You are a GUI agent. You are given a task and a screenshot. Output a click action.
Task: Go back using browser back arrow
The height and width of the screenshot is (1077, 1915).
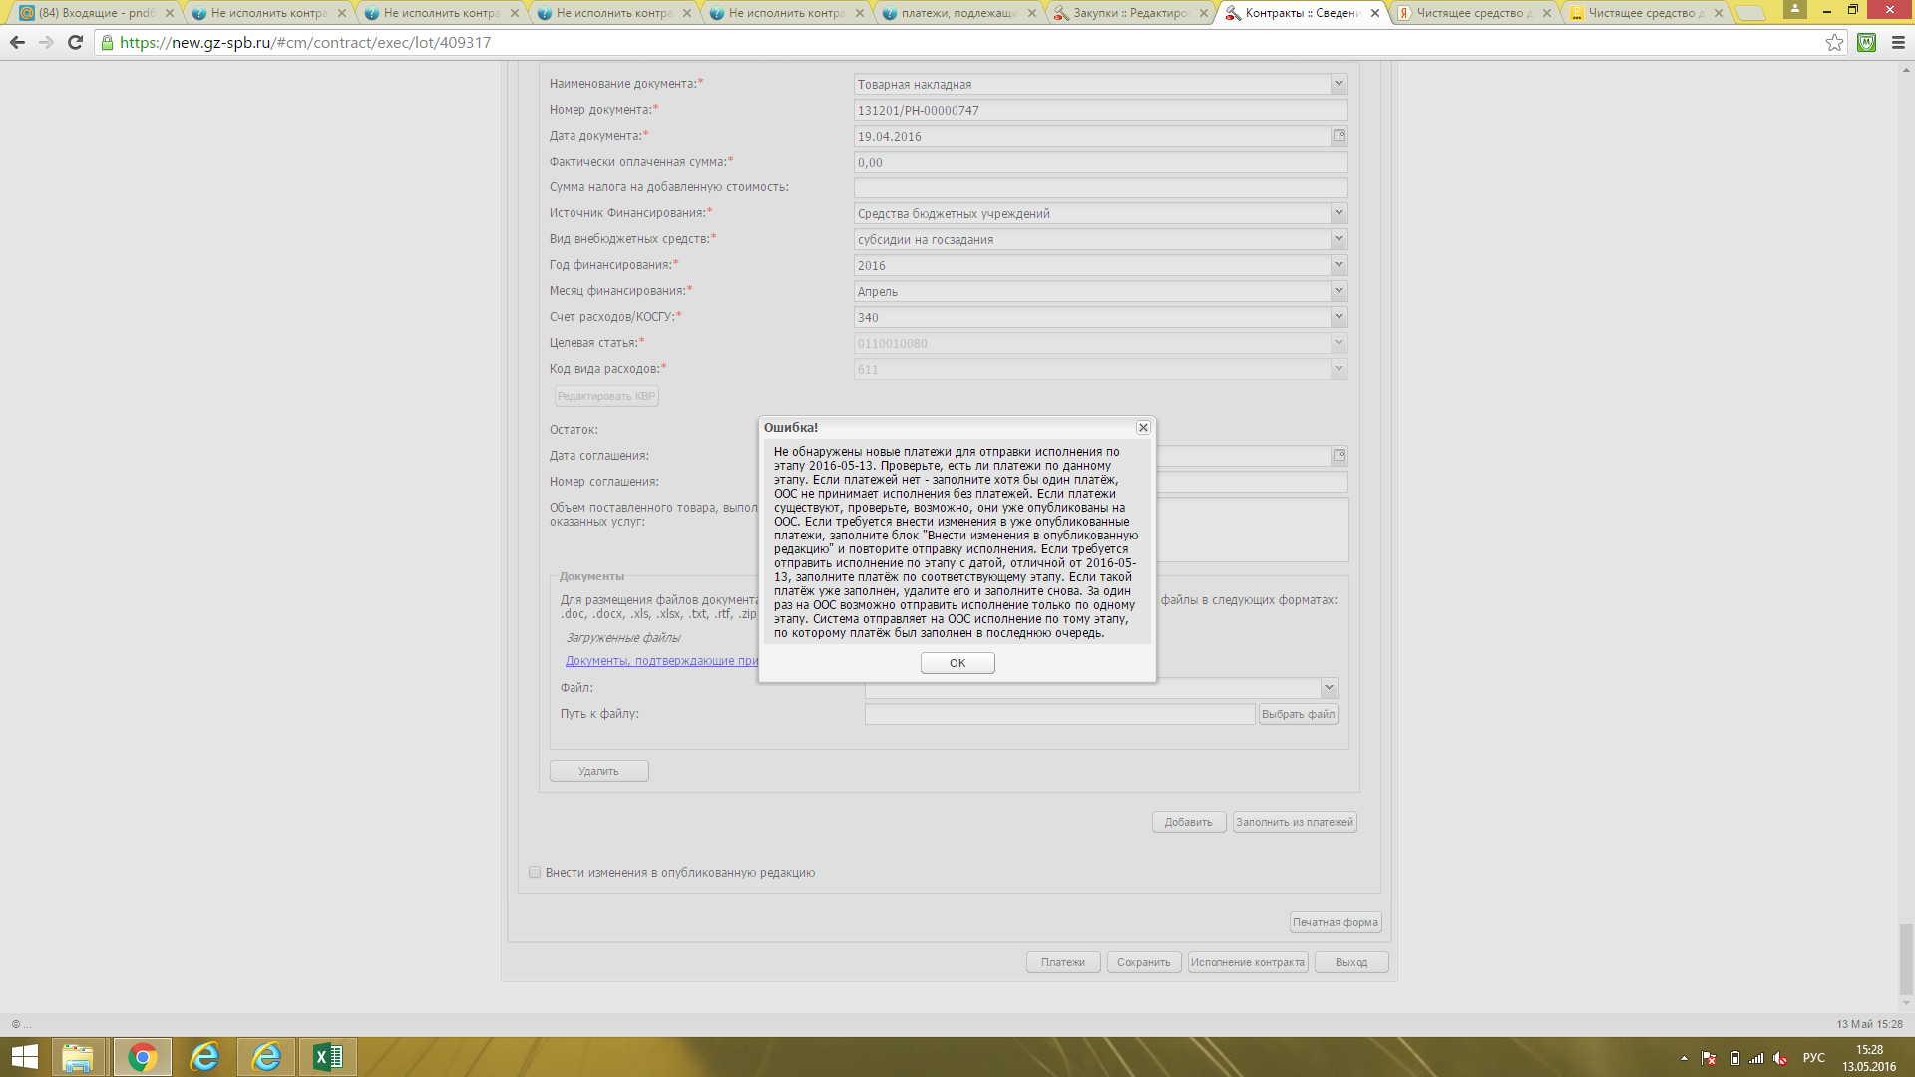click(17, 42)
